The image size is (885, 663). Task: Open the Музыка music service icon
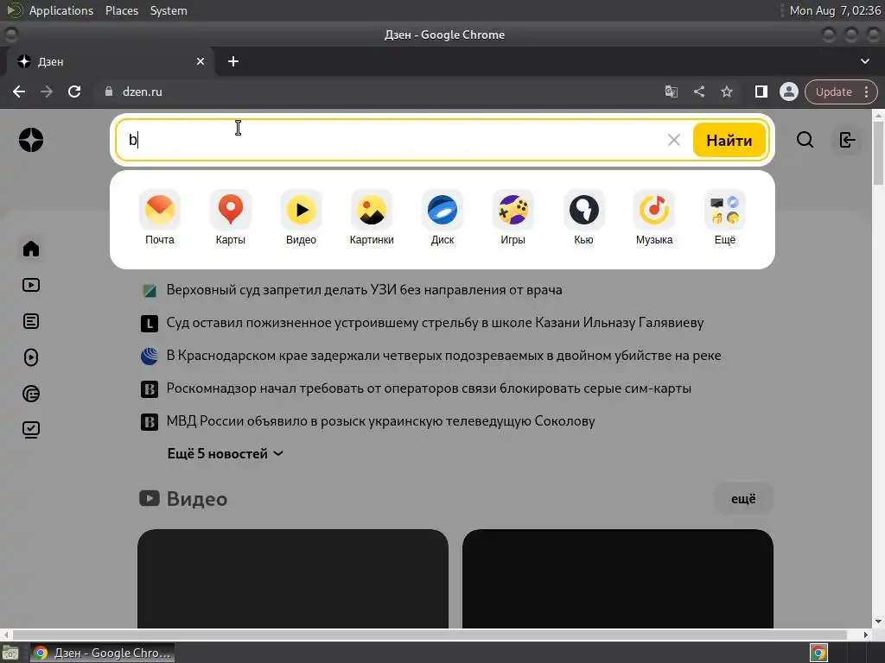point(654,217)
